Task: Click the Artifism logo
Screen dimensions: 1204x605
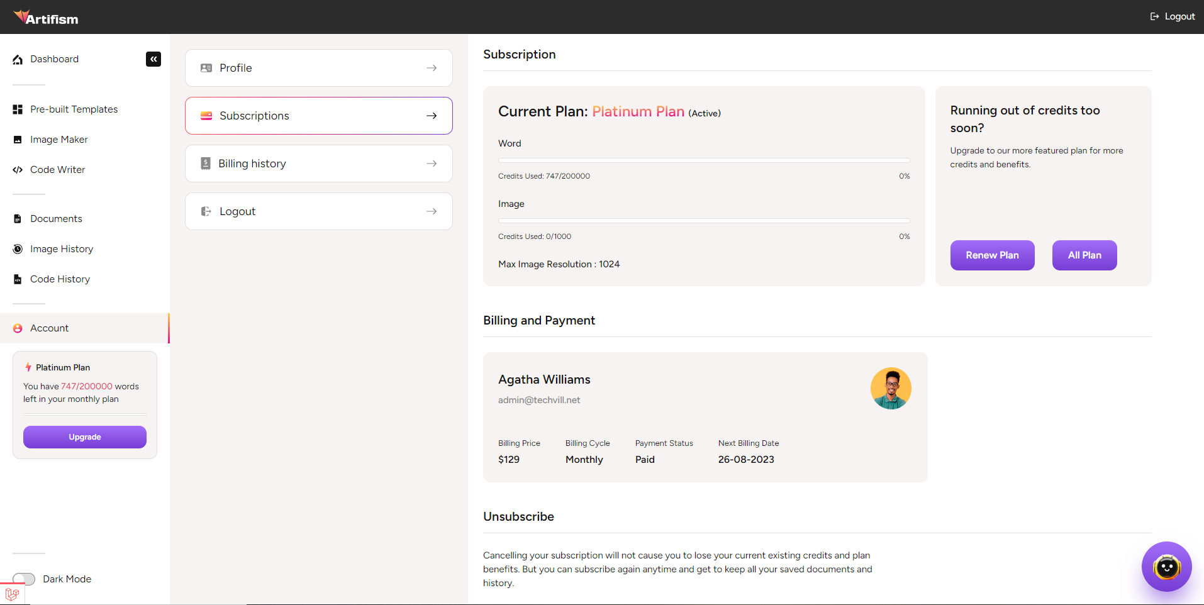Action: [x=46, y=18]
